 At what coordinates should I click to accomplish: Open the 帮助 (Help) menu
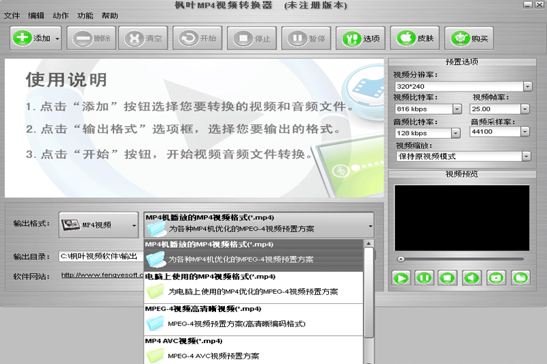tap(109, 16)
